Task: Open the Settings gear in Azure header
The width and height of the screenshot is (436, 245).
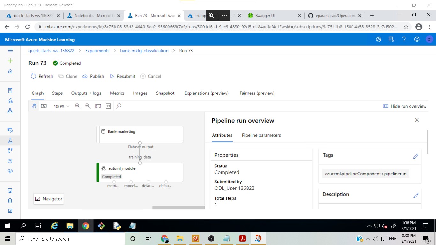Action: 379,39
